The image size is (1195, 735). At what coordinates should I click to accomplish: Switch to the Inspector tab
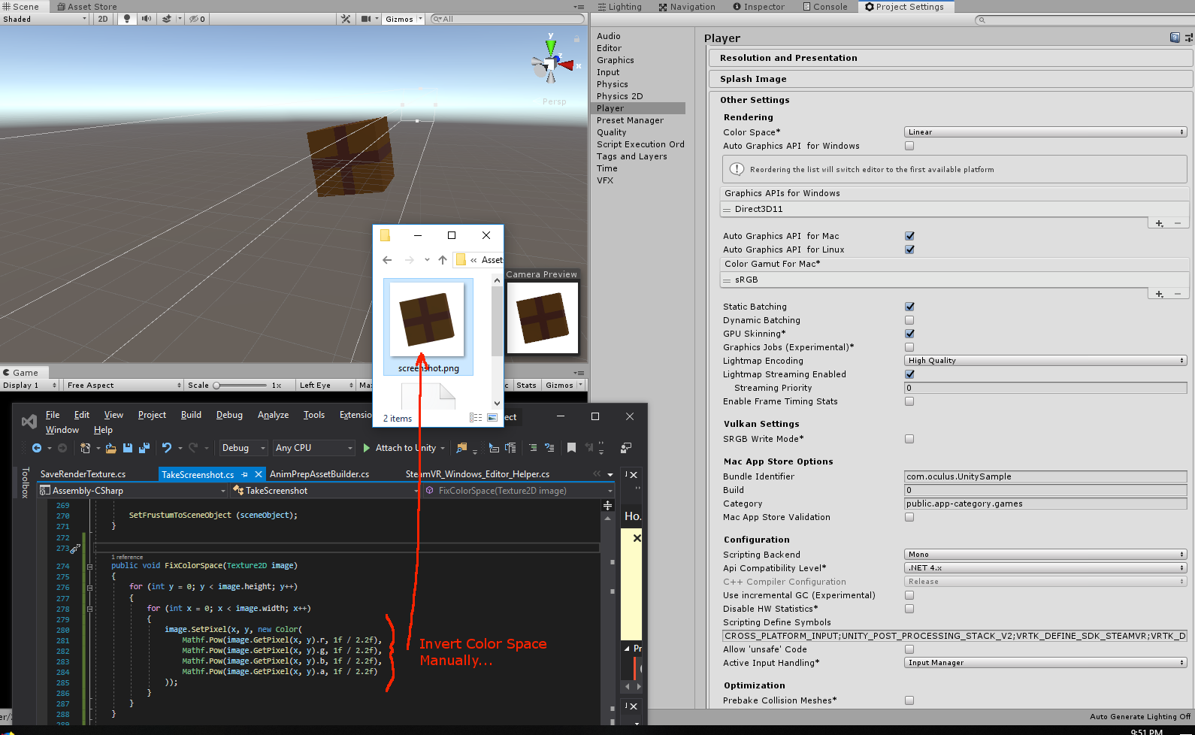coord(758,7)
